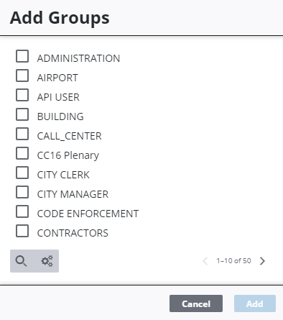The height and width of the screenshot is (320, 283).
Task: Click the 1–10 of 50 page indicator
Action: click(x=233, y=261)
